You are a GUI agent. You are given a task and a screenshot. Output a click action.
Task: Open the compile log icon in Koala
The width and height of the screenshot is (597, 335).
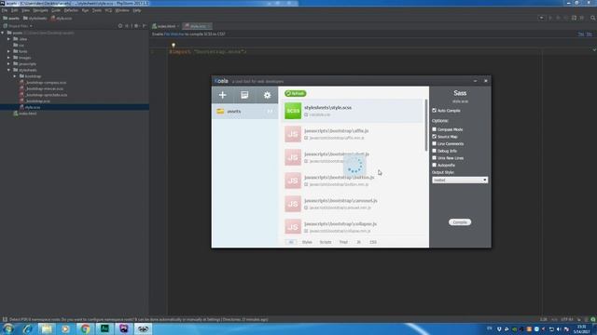pyautogui.click(x=244, y=95)
